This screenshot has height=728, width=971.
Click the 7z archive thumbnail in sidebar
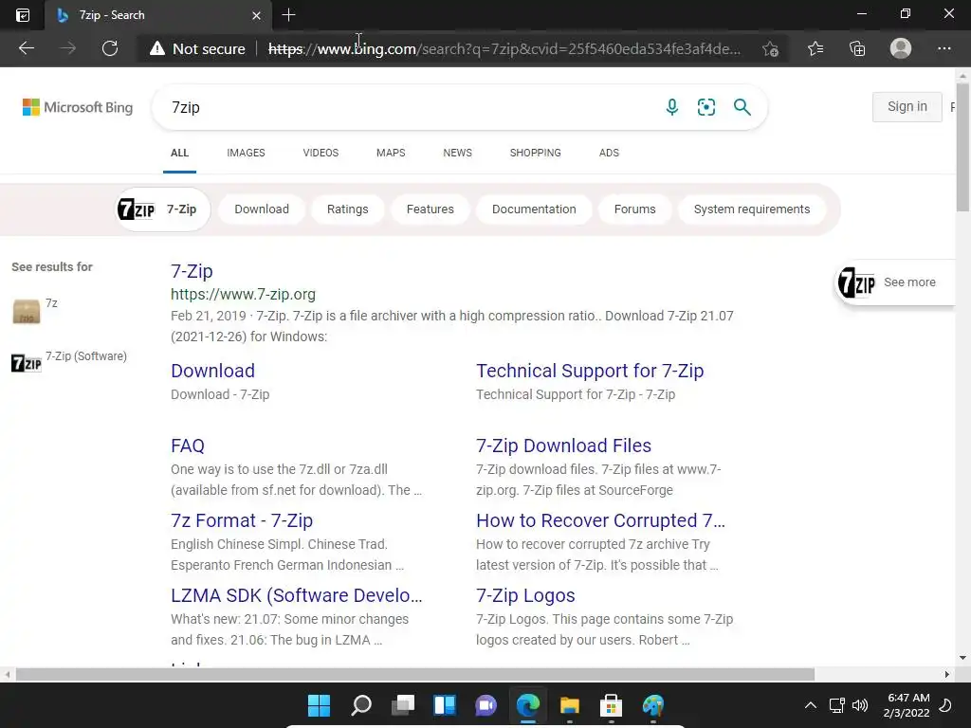tap(26, 311)
